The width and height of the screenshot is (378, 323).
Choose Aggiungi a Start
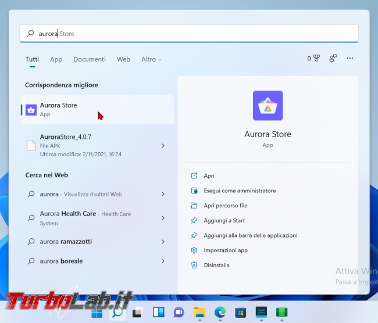(224, 220)
